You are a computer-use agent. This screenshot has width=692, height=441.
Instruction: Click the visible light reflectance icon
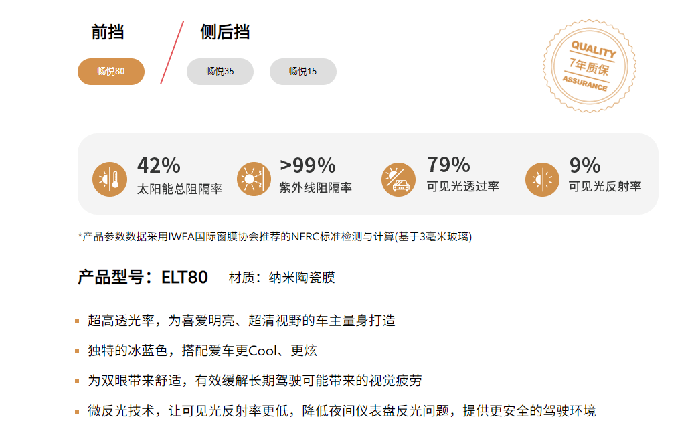[x=542, y=179]
